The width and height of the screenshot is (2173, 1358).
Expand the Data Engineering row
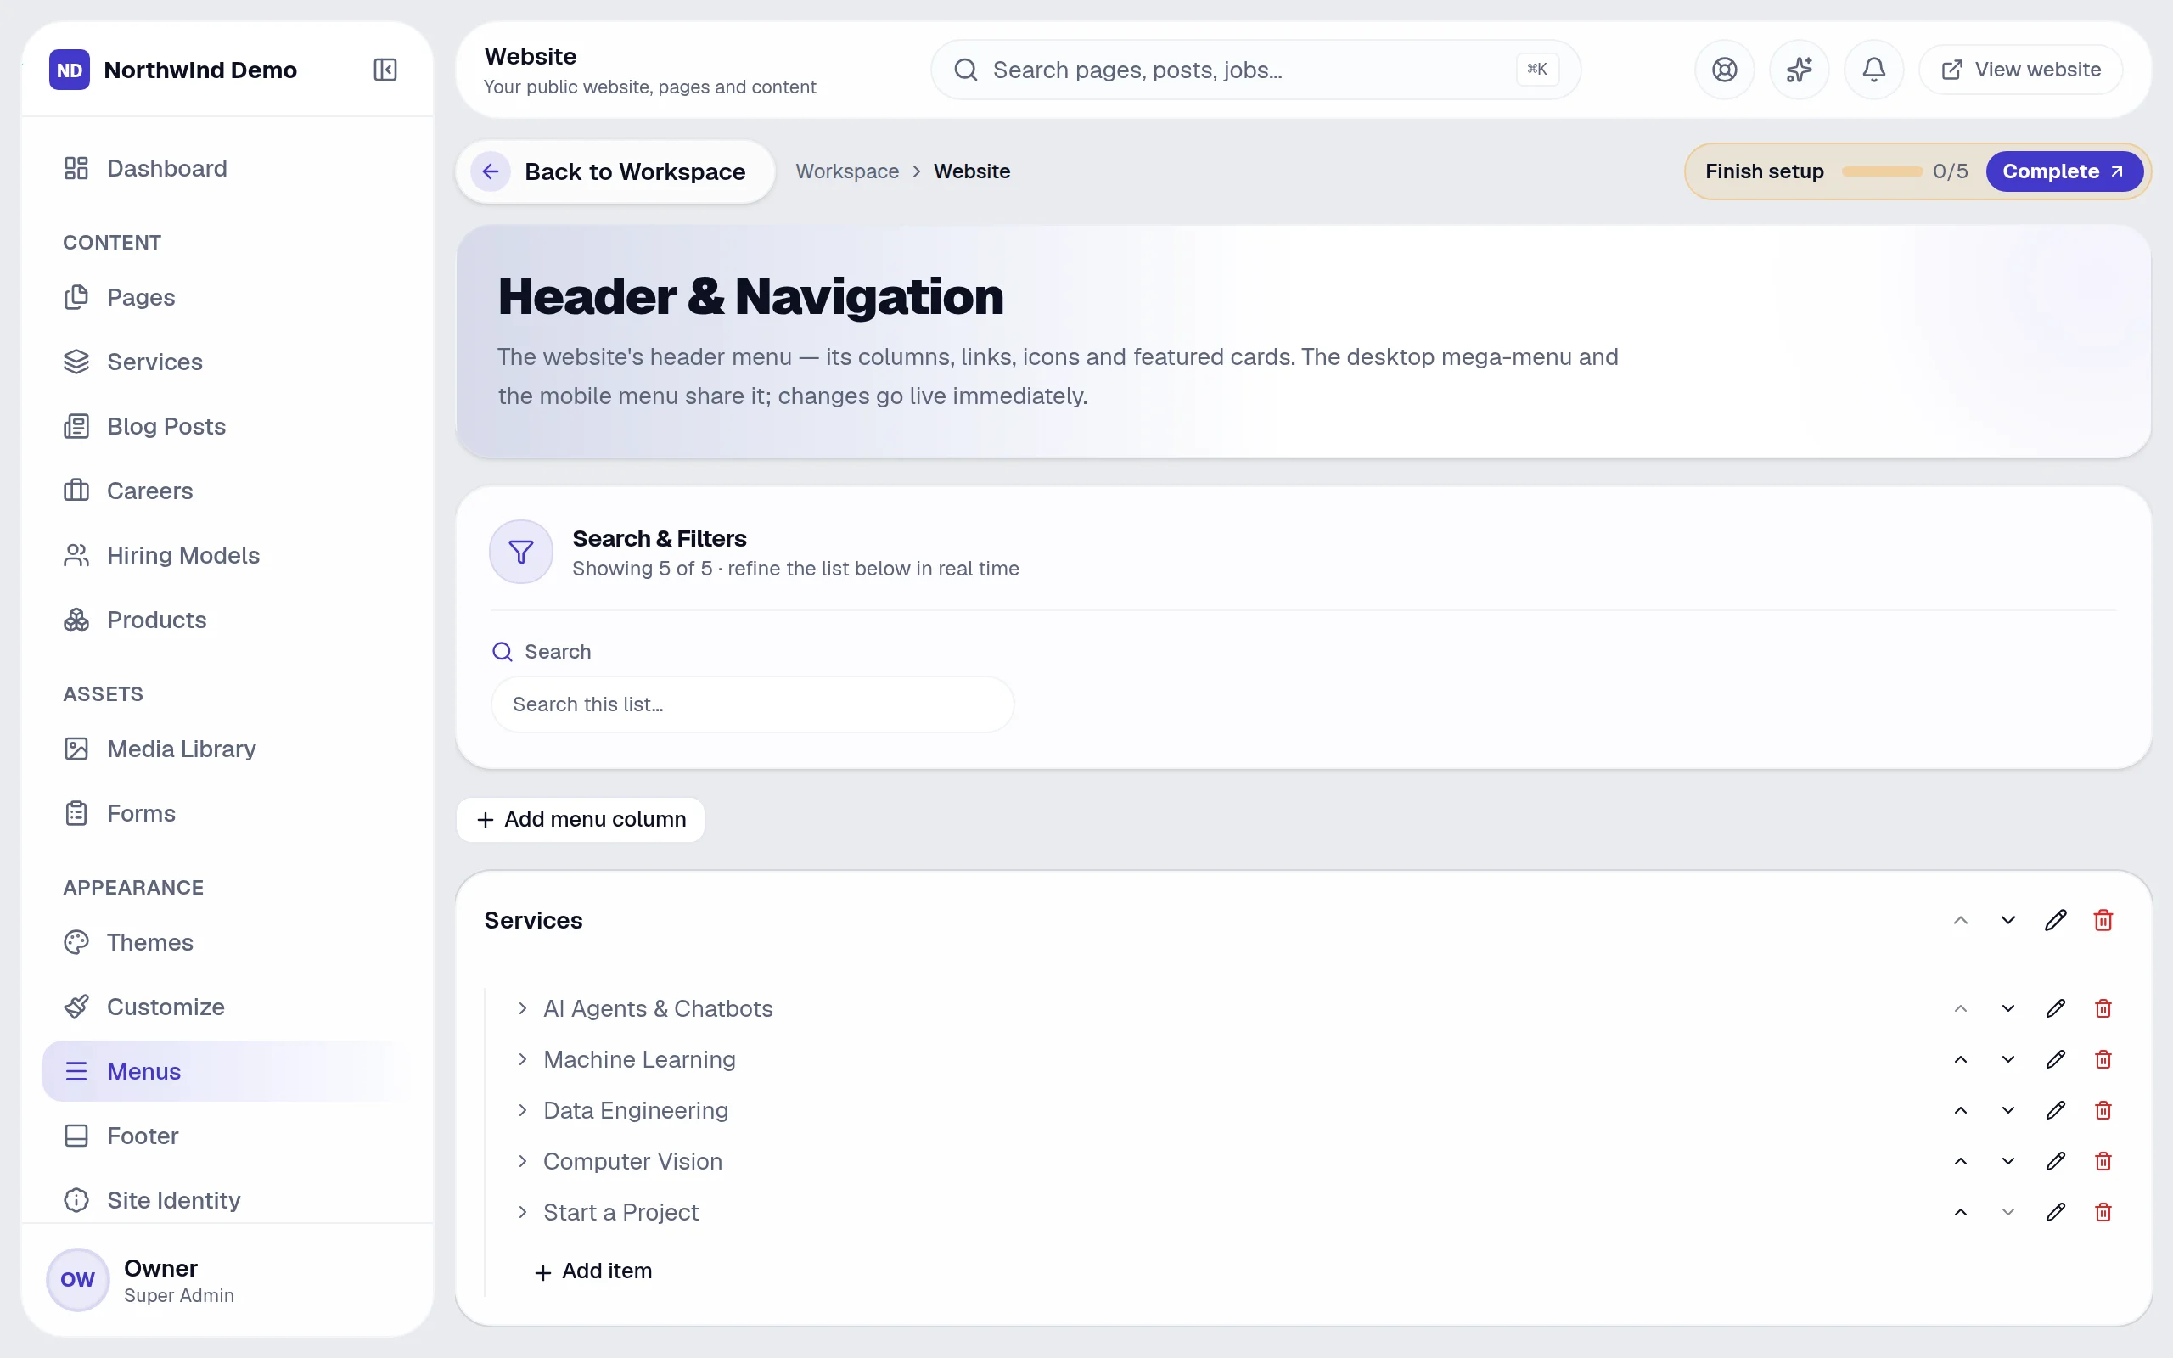(x=522, y=1111)
